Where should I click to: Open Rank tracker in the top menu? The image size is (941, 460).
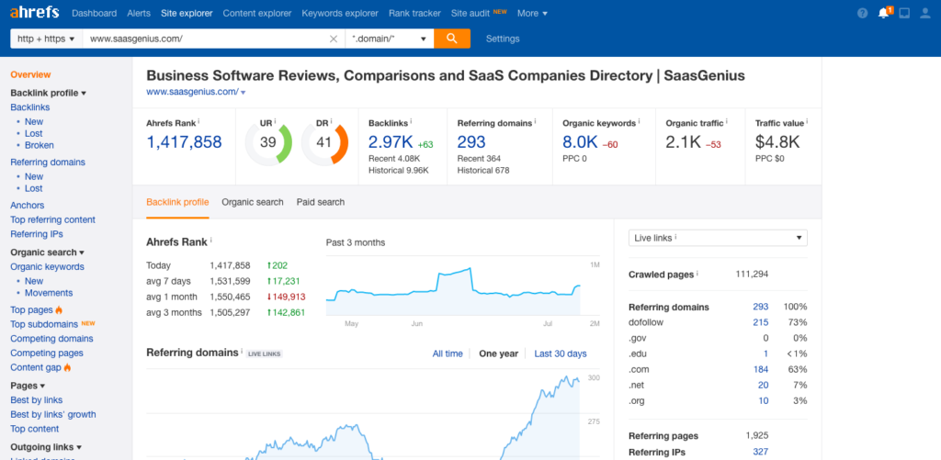414,13
